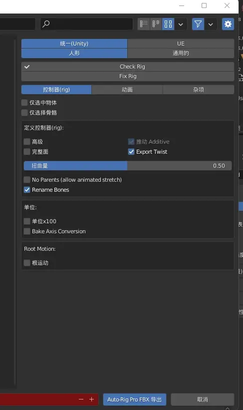Screen dimensions: 243x410
Task: Toggle the filter funnel icon
Action: (x=198, y=24)
